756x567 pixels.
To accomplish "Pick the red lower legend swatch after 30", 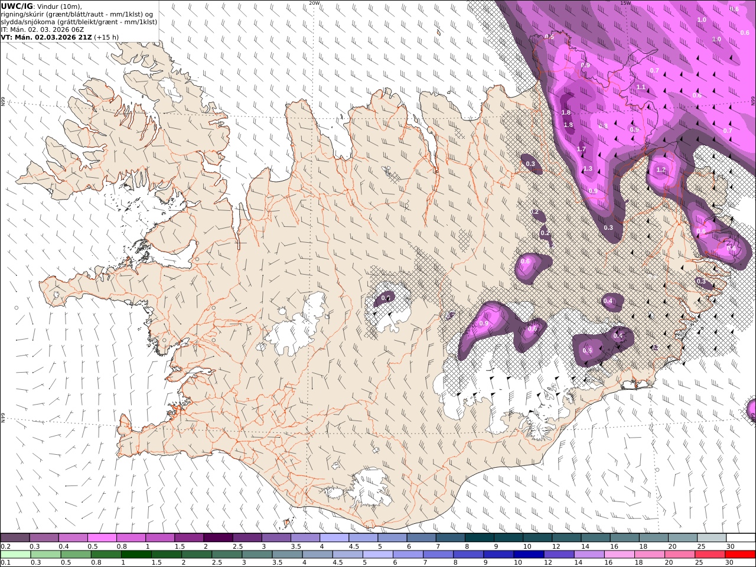I will (x=741, y=555).
